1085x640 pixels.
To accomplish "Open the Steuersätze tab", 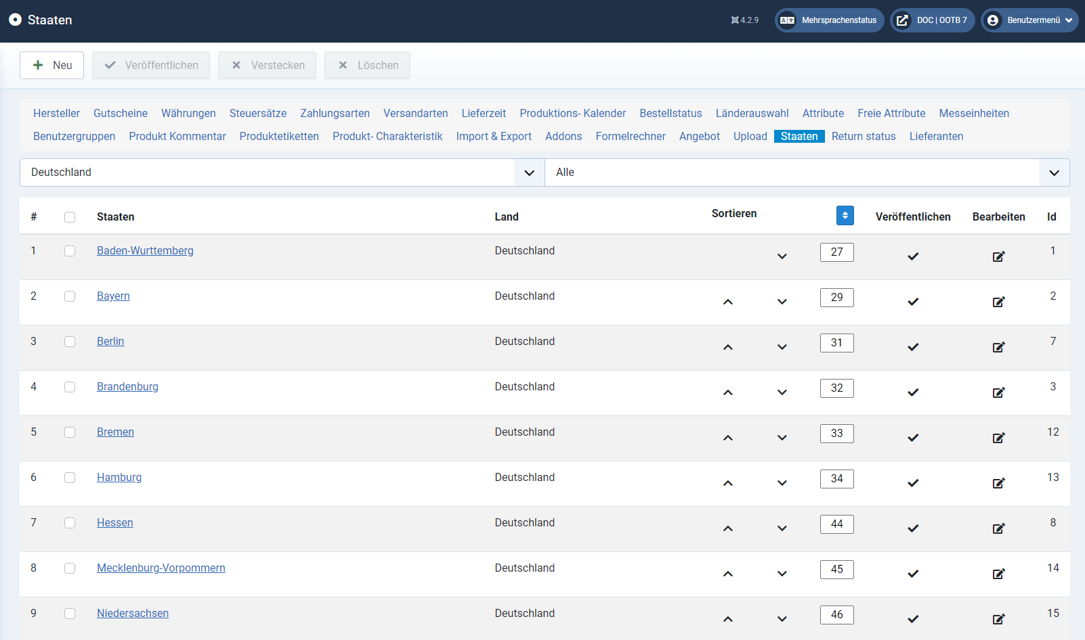I will coord(258,113).
